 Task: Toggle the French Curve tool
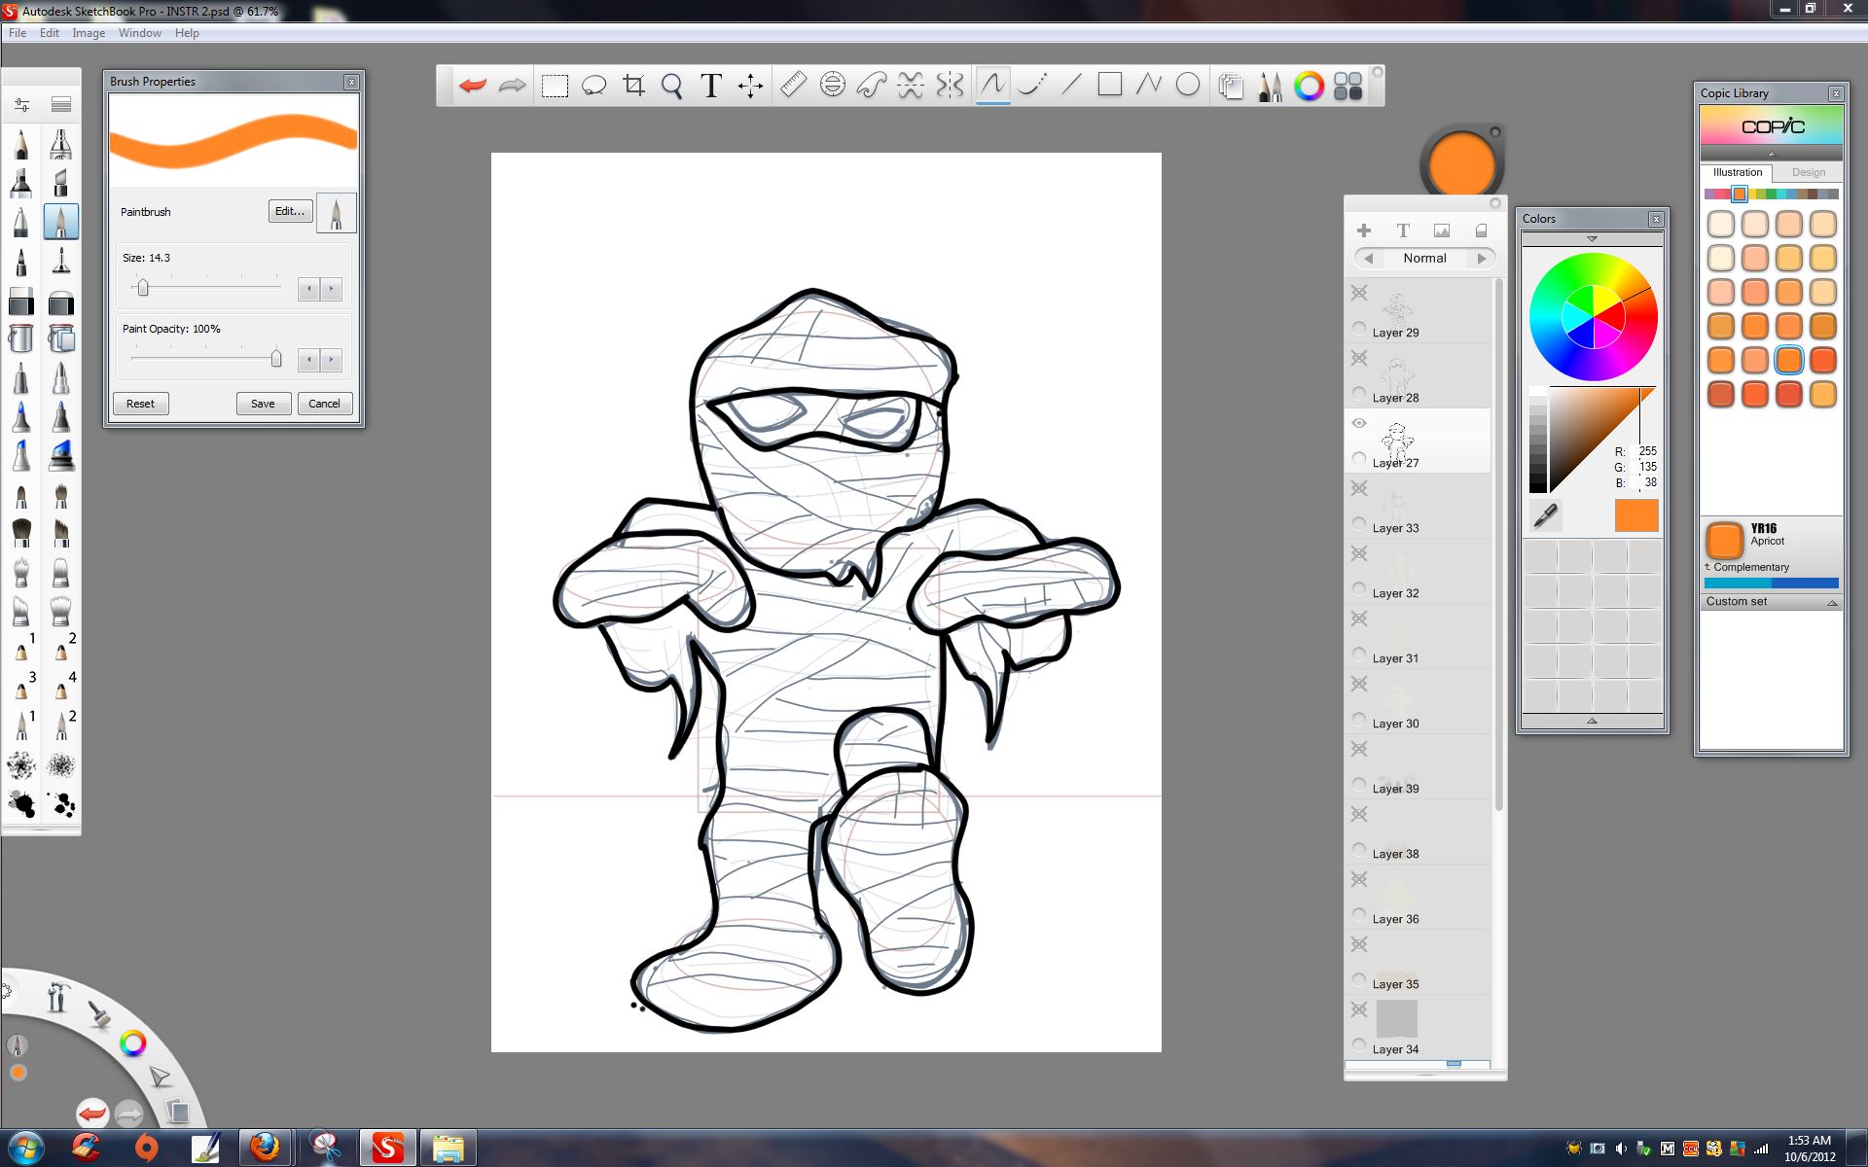871,86
